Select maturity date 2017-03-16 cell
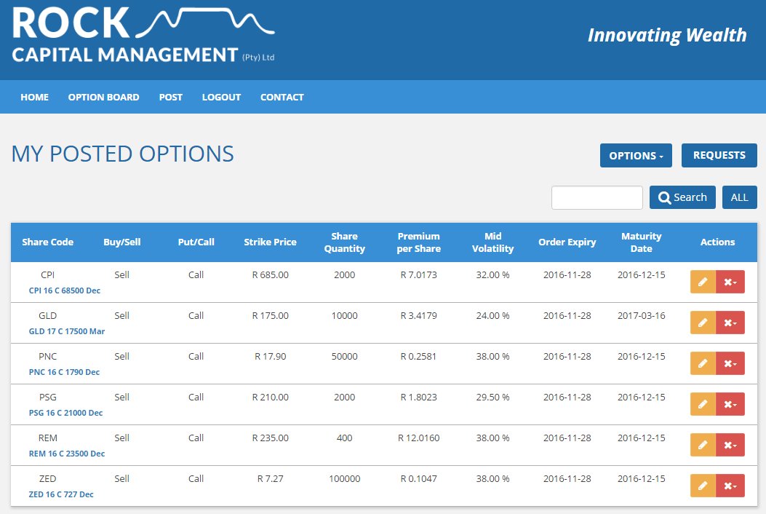The height and width of the screenshot is (514, 766). coord(642,316)
